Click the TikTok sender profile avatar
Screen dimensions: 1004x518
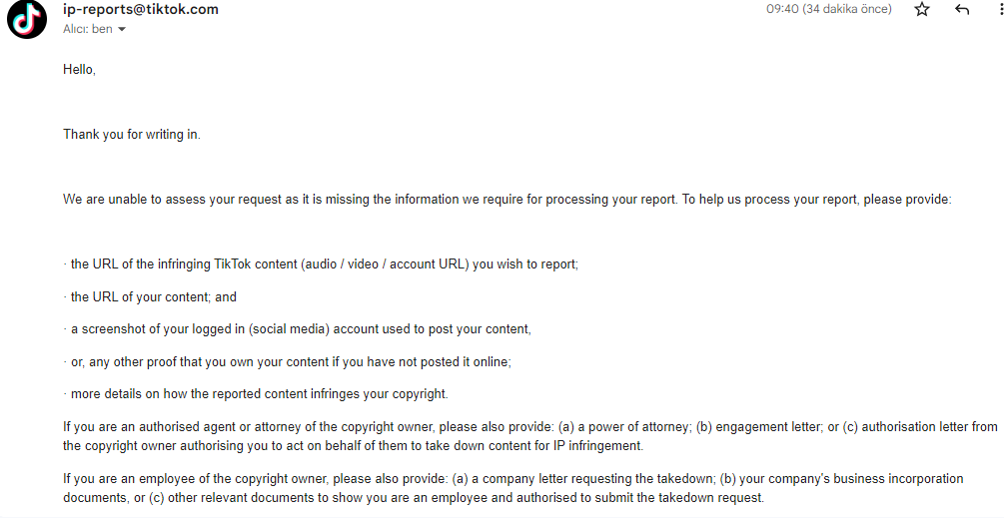pos(27,19)
